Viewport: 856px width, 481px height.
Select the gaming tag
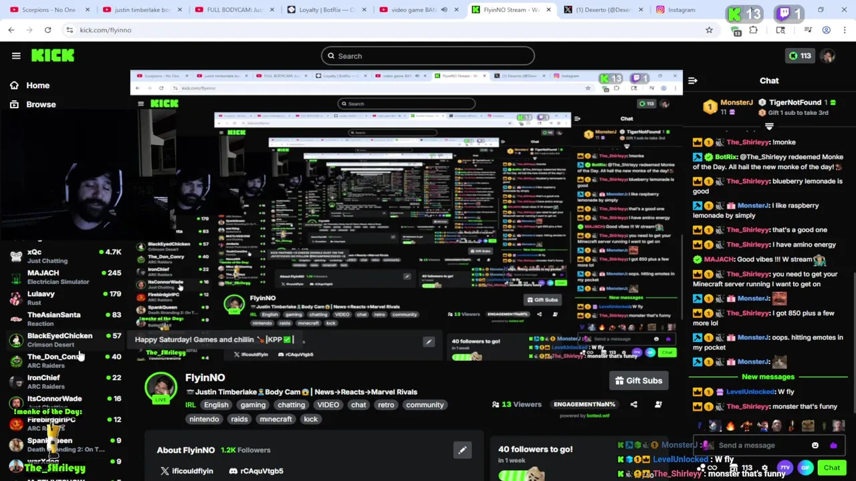[x=253, y=405]
